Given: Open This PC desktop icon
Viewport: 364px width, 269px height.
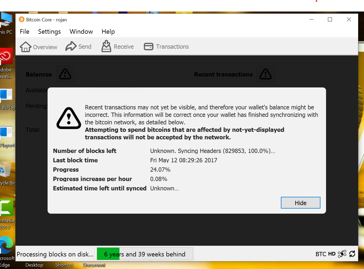Looking at the screenshot, I should 6,24.
